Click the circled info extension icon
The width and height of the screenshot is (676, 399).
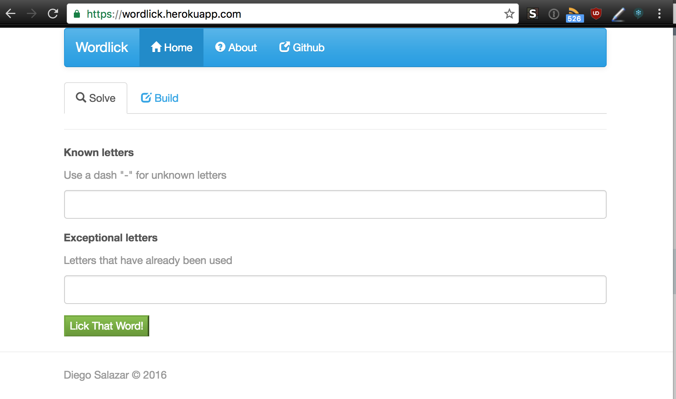pos(554,14)
